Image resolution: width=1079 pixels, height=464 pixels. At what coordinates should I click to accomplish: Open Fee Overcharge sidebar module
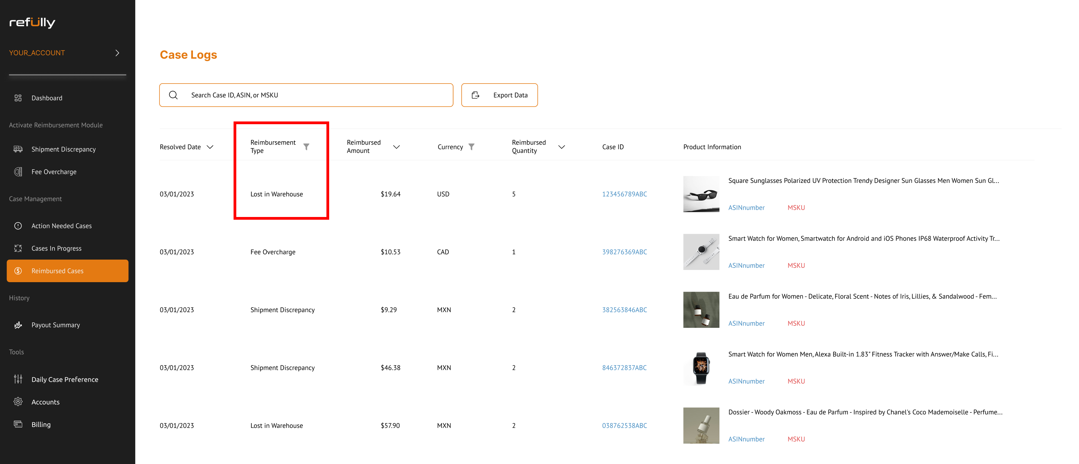tap(54, 172)
